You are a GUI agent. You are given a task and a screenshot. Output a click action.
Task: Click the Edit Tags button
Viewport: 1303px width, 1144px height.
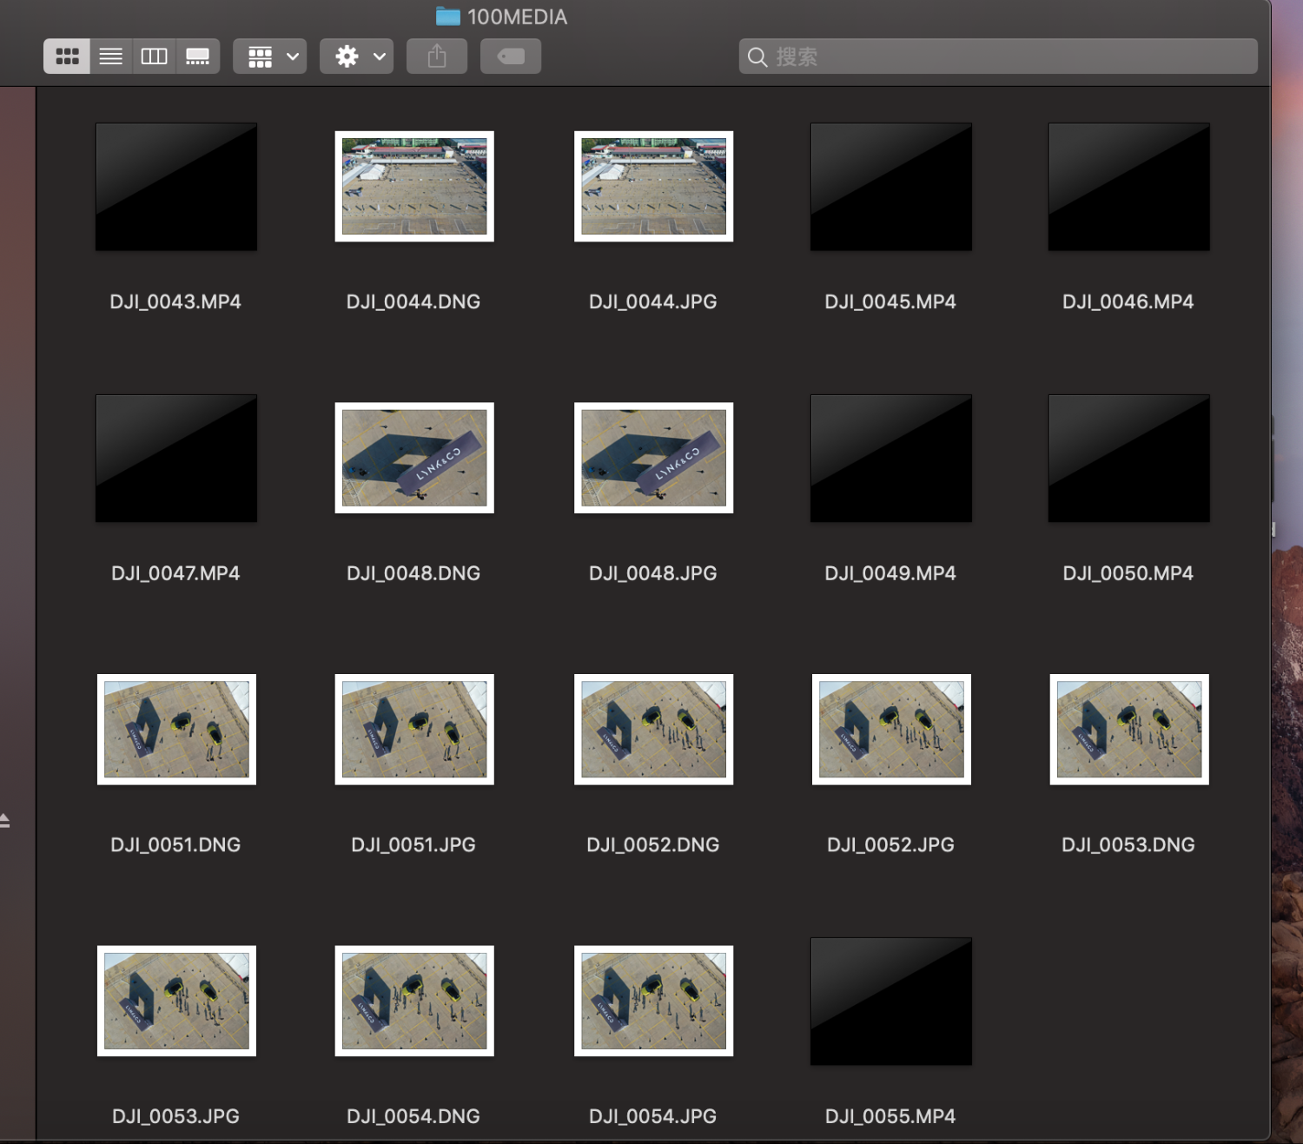511,56
